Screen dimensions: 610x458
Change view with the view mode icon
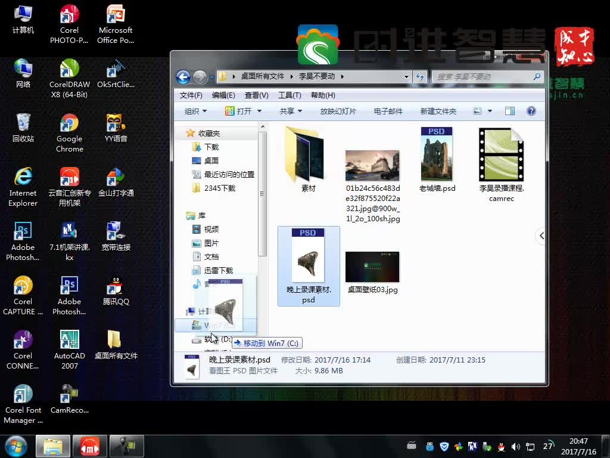point(477,111)
